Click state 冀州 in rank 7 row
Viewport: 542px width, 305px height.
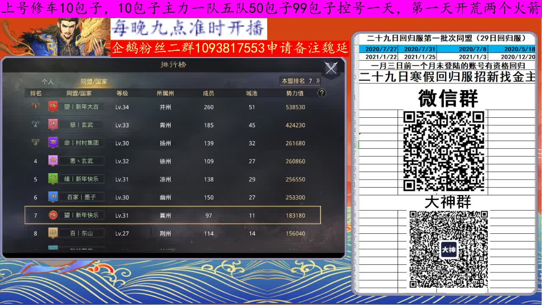point(165,215)
